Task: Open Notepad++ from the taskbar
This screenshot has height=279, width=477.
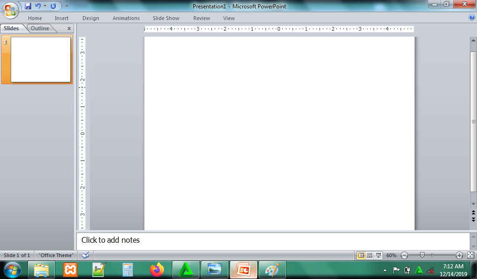Action: click(x=99, y=270)
